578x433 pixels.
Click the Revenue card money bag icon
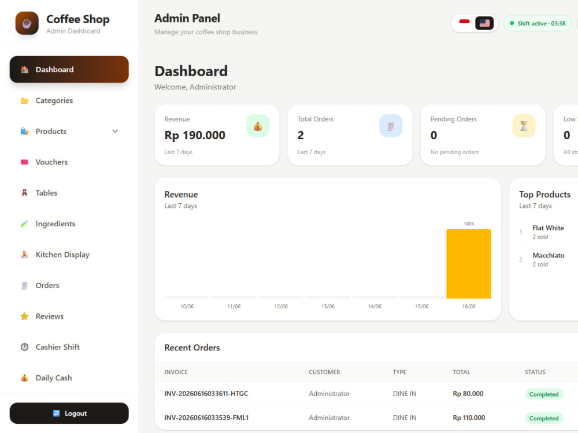(x=258, y=126)
